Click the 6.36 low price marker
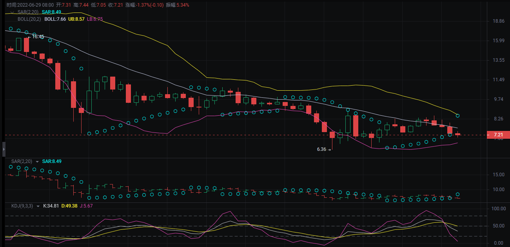Screen dimensions: 510x247 pos(321,149)
